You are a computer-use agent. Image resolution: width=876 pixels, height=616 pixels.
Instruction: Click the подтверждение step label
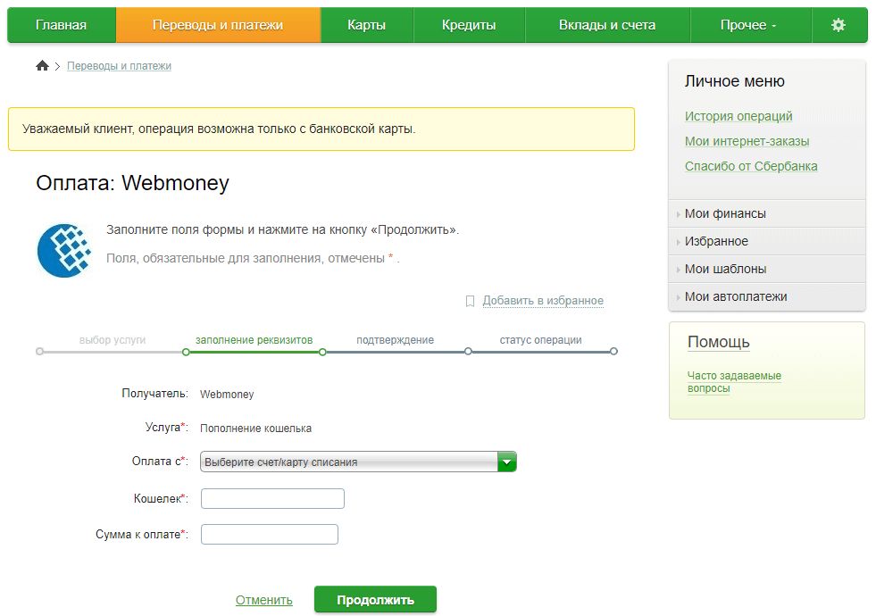tap(395, 340)
